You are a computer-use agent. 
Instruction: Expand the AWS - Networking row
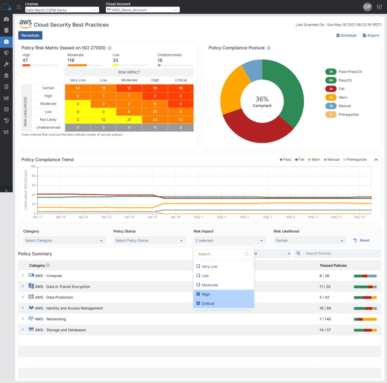[23, 319]
